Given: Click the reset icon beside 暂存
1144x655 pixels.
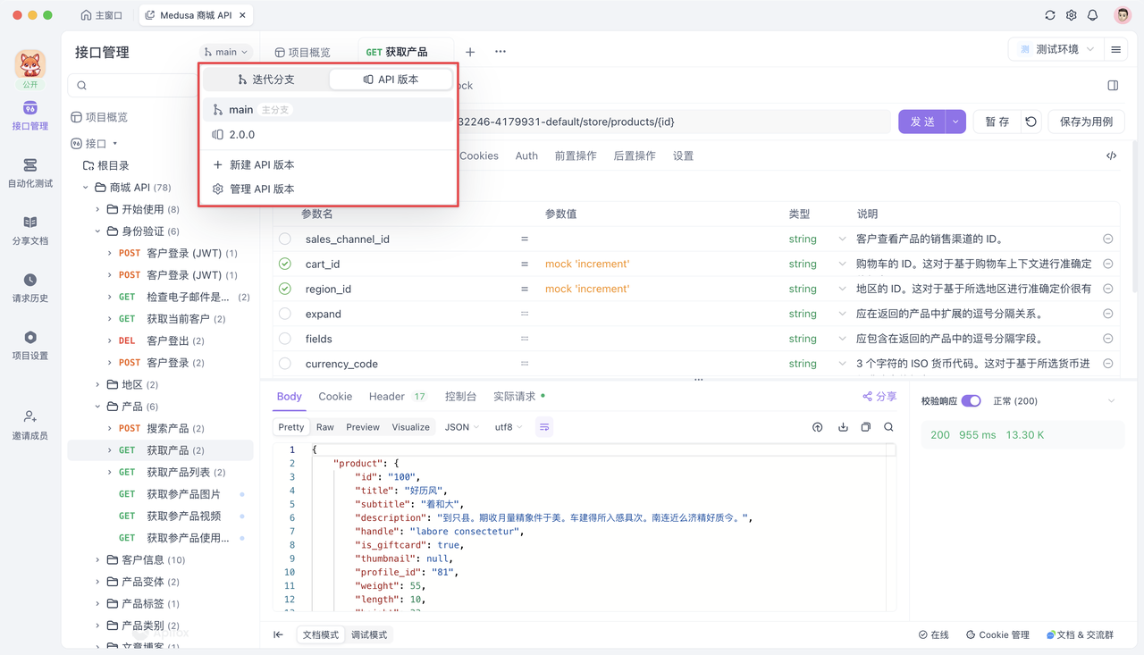Looking at the screenshot, I should pyautogui.click(x=1031, y=122).
